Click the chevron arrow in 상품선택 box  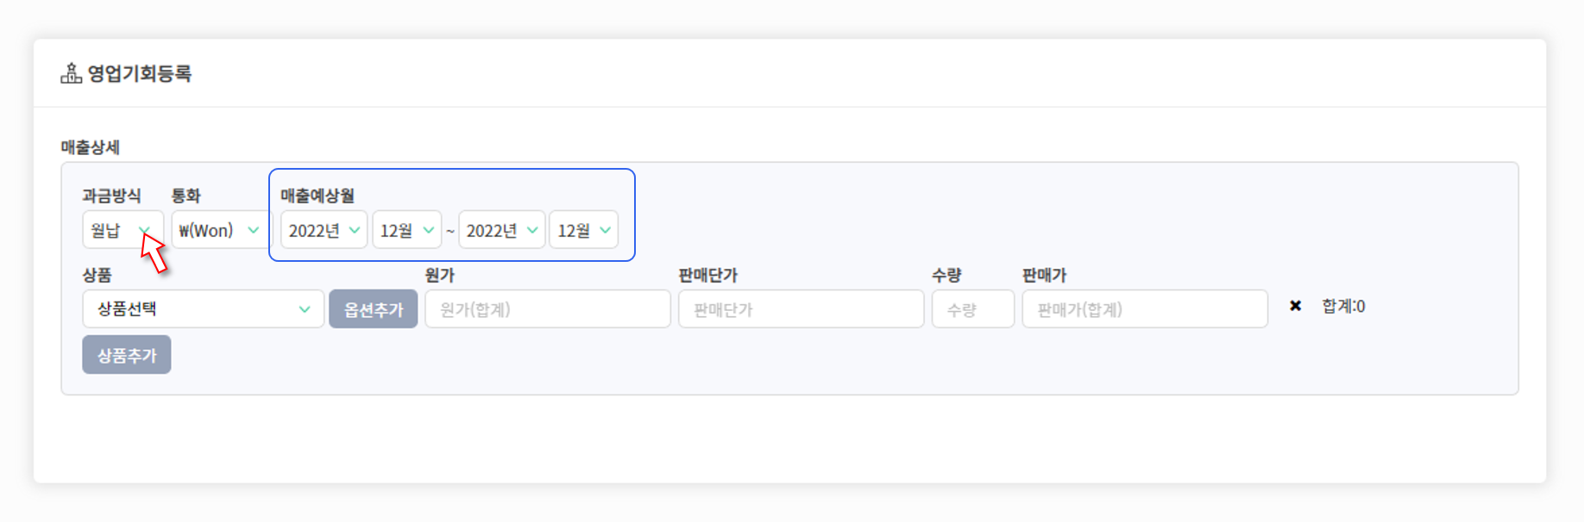click(304, 309)
